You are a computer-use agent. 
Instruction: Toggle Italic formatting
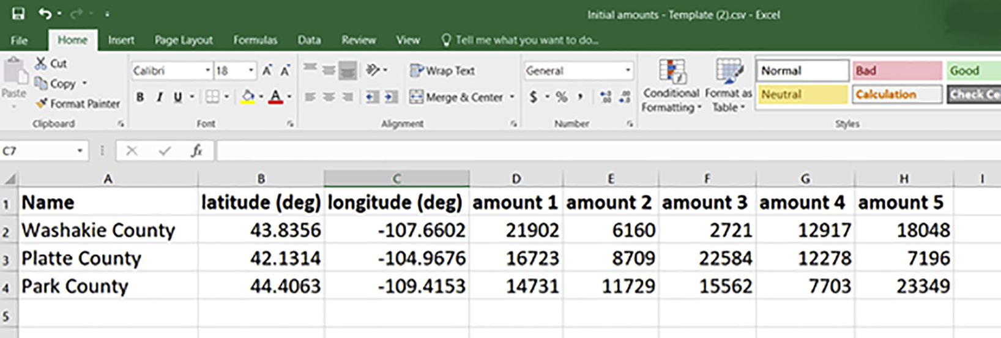pyautogui.click(x=159, y=97)
